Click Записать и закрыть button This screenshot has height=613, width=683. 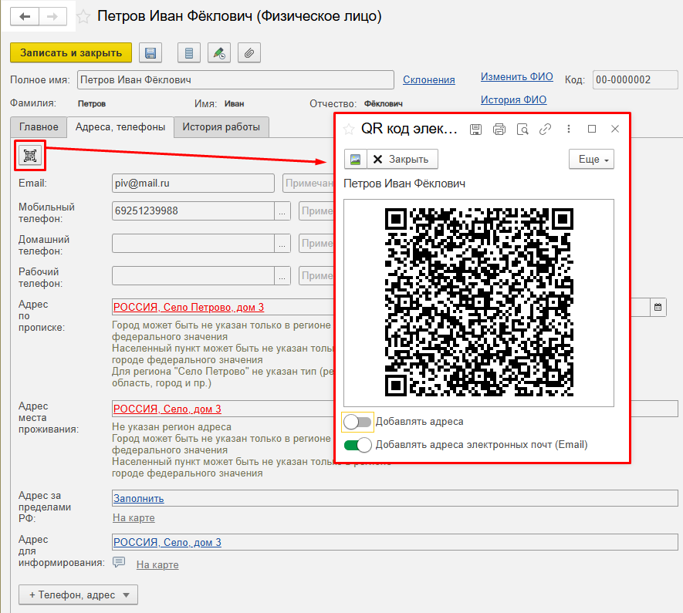71,52
